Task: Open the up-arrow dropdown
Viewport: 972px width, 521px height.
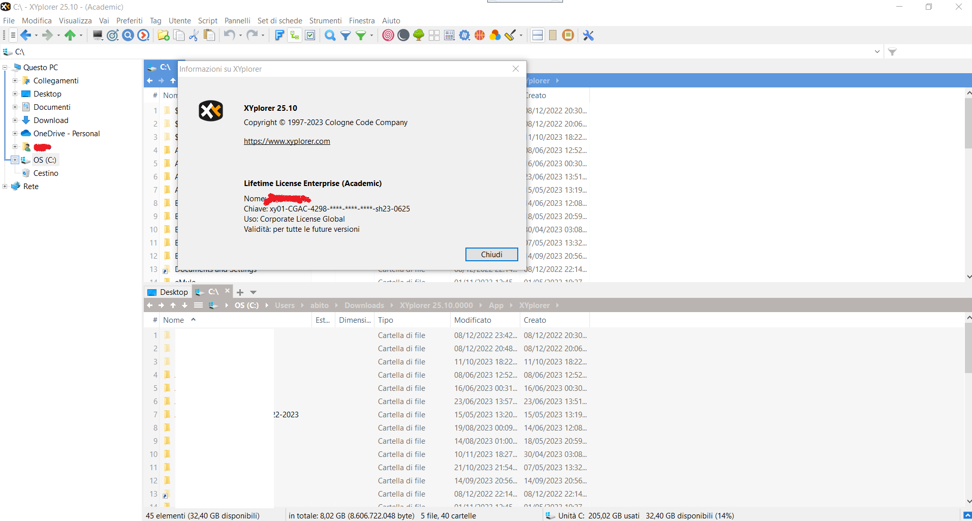Action: 81,36
